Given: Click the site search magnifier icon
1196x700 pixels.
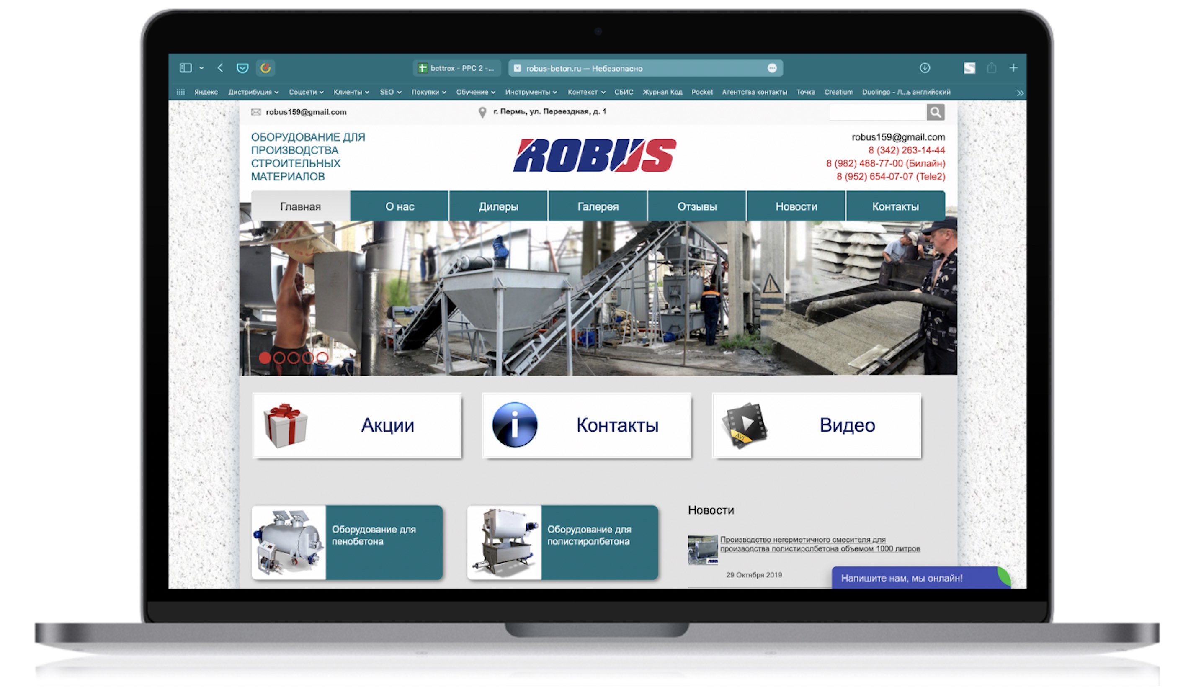Looking at the screenshot, I should tap(935, 113).
